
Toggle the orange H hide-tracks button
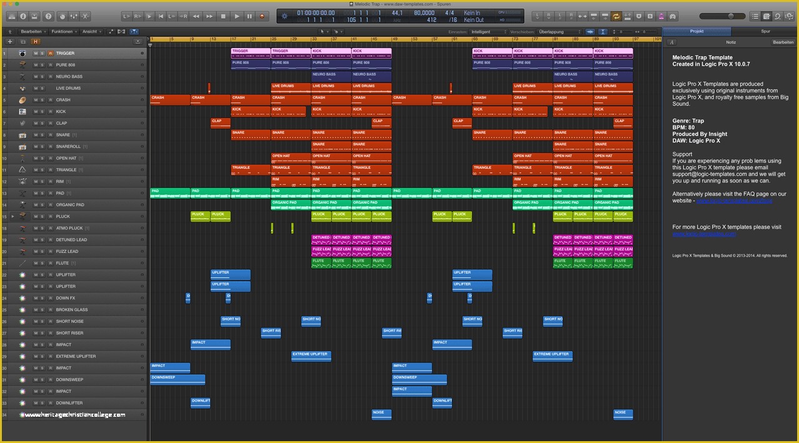coord(36,41)
